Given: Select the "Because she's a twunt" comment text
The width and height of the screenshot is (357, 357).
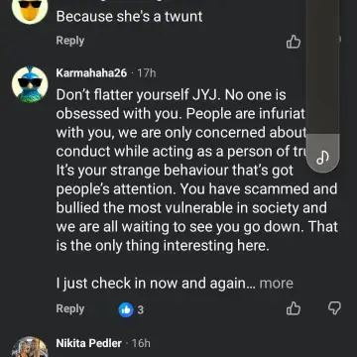Looking at the screenshot, I should [129, 16].
